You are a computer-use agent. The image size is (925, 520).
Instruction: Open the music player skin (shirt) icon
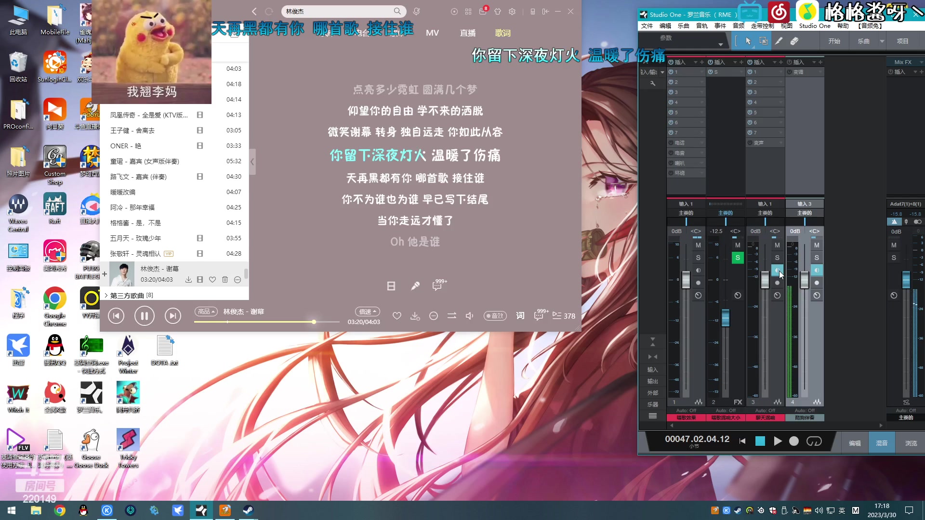[x=498, y=11]
